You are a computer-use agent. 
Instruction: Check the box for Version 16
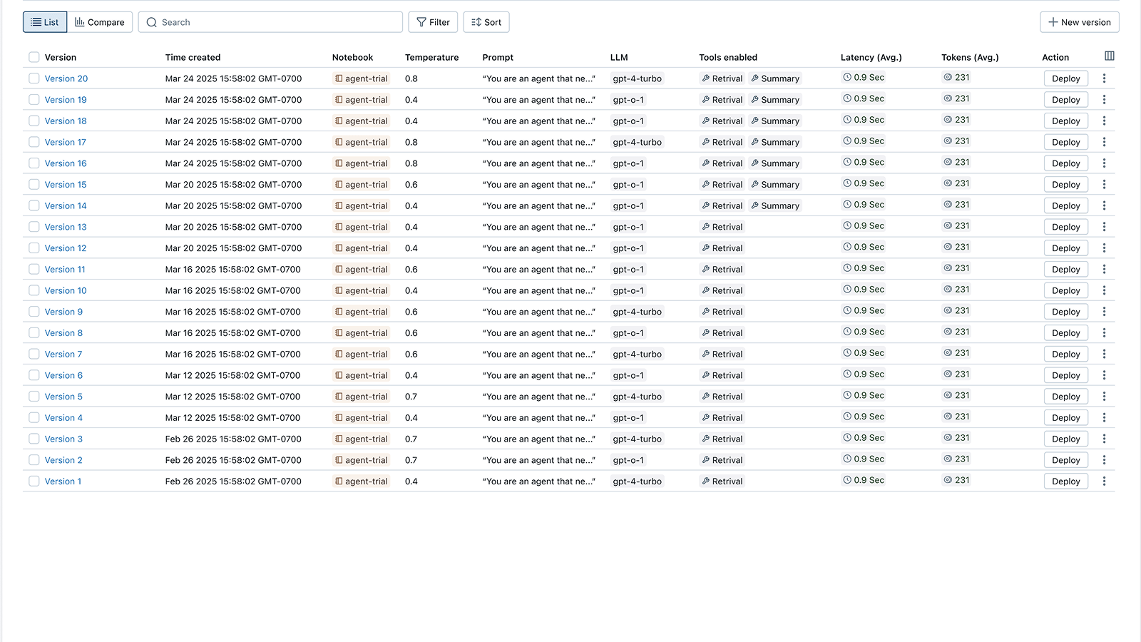click(x=34, y=163)
